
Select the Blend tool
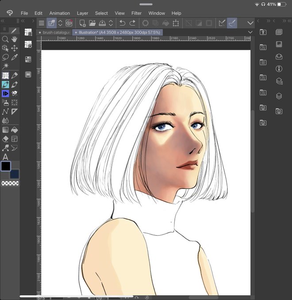5,121
